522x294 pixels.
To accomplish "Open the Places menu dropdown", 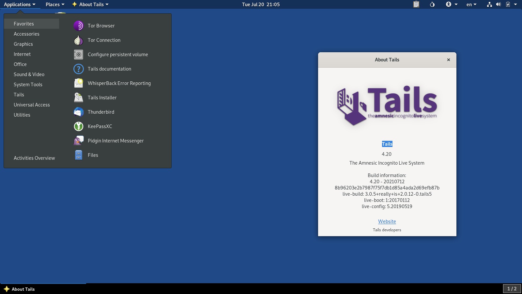I will pyautogui.click(x=55, y=4).
